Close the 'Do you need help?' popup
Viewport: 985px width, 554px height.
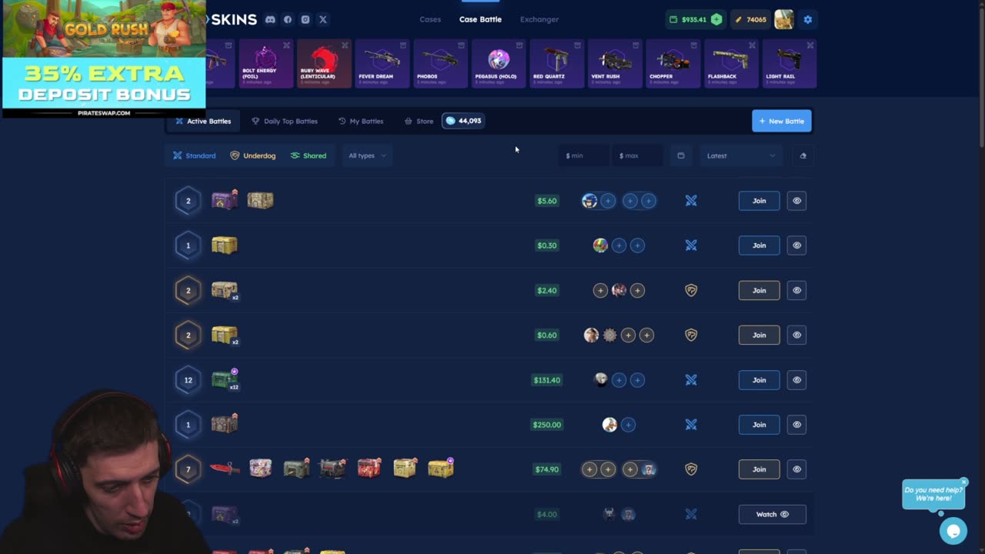(963, 482)
